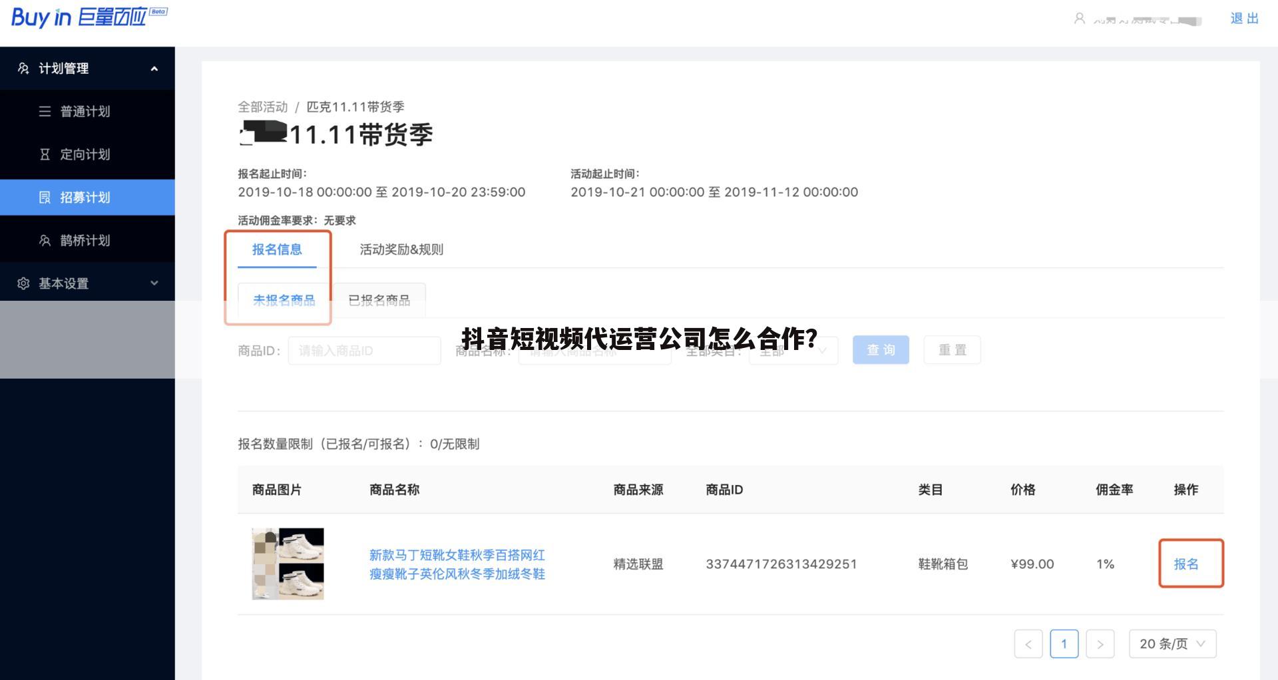The width and height of the screenshot is (1278, 680).
Task: Click the 商品名称 column header
Action: [x=394, y=490]
